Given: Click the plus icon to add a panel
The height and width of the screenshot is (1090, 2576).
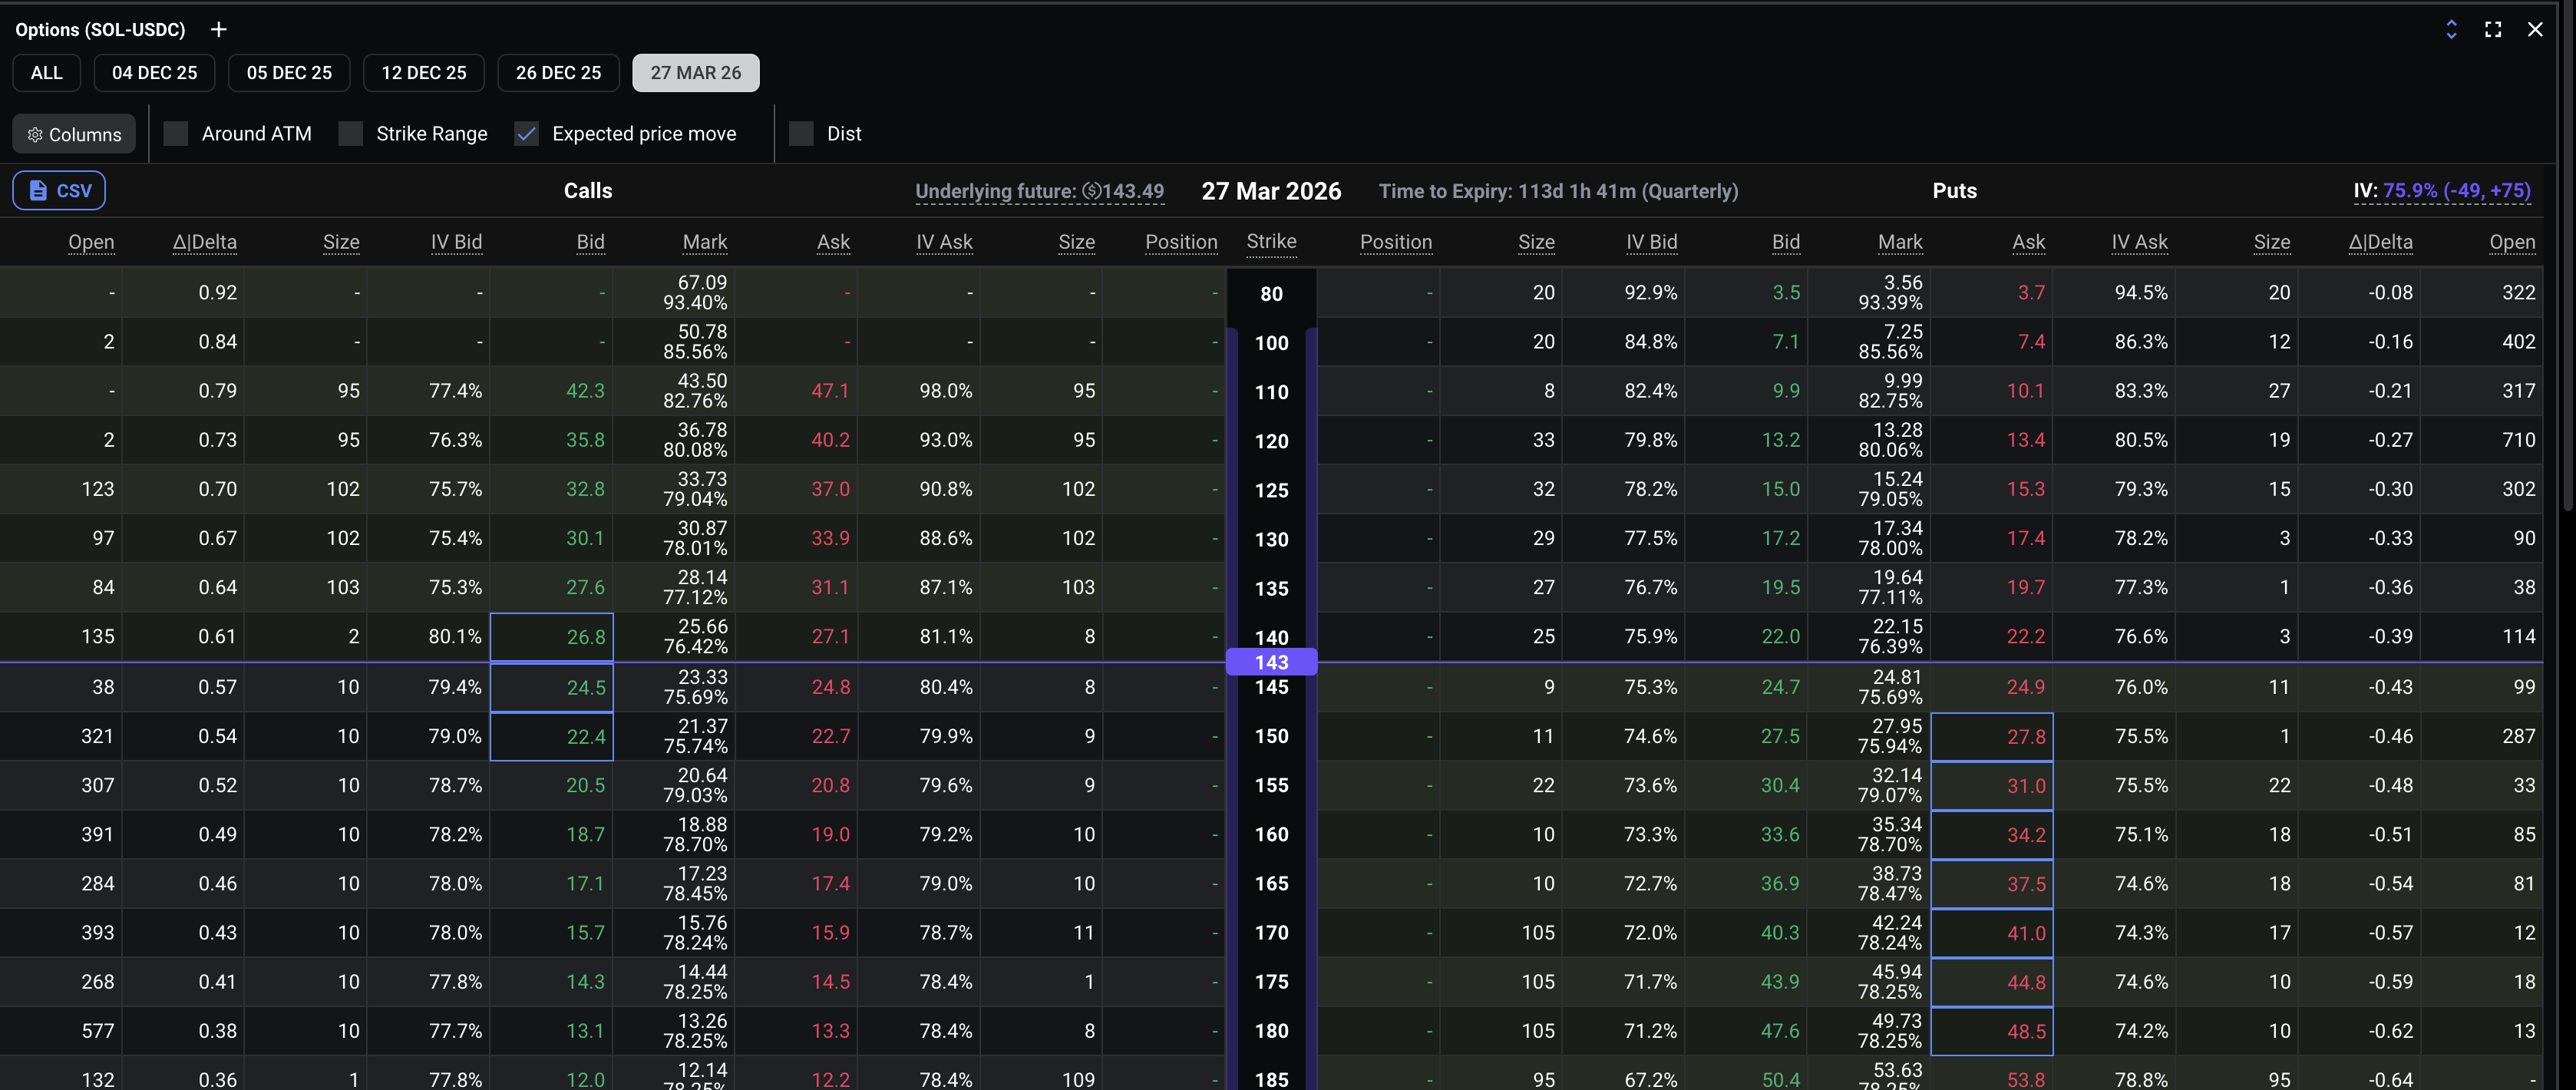Looking at the screenshot, I should (x=219, y=30).
